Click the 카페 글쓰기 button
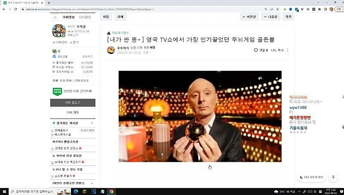The width and height of the screenshot is (344, 195). pos(73,103)
